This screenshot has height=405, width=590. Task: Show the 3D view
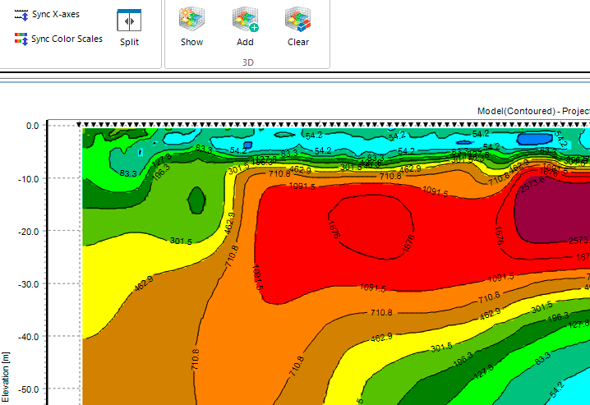click(191, 27)
